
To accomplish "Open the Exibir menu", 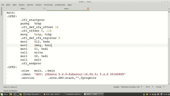I will pos(15,5).
